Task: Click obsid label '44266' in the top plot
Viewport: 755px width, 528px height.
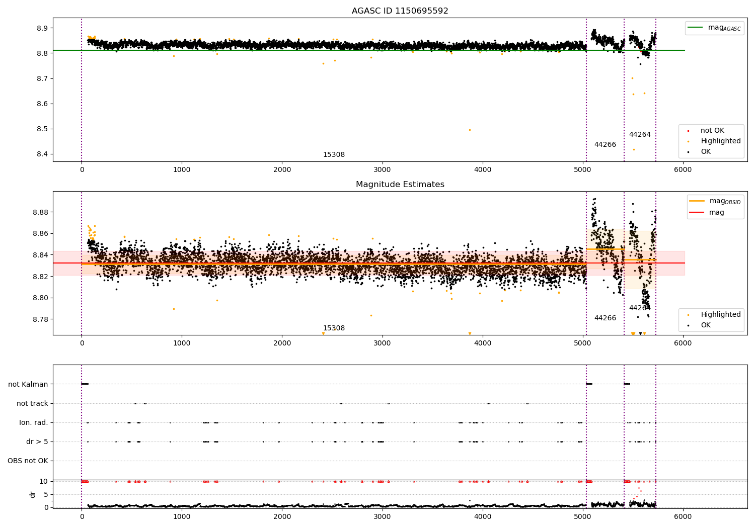Action: tap(605, 145)
